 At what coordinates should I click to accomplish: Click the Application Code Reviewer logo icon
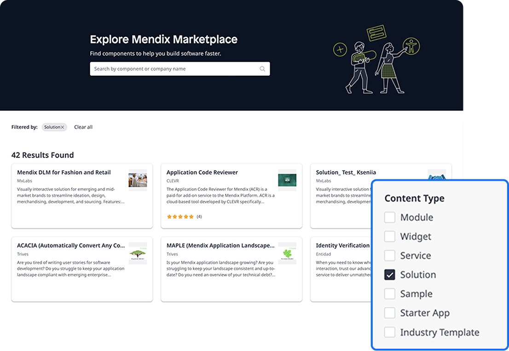(287, 179)
